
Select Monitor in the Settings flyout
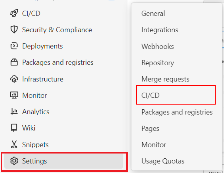click(x=154, y=145)
